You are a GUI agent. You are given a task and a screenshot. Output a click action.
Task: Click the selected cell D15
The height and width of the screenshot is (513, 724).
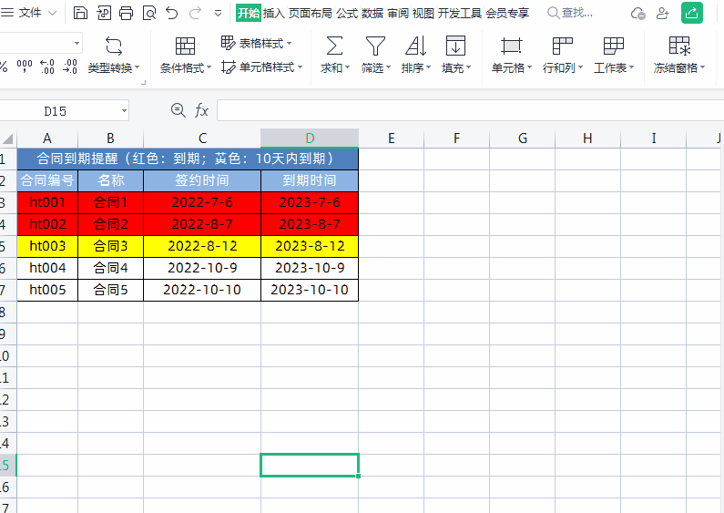(310, 465)
